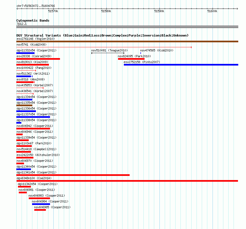The height and width of the screenshot is (229, 246).
Task: Click the red esv28338 loss bar
Action: 38,59
